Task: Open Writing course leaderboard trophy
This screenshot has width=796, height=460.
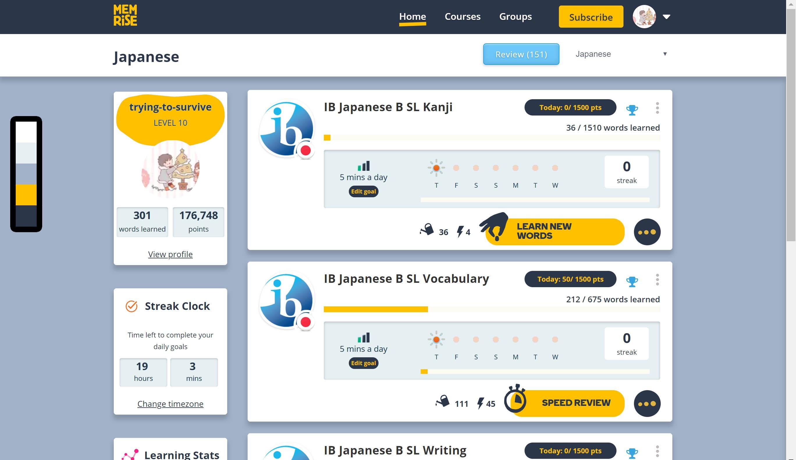Action: (632, 453)
